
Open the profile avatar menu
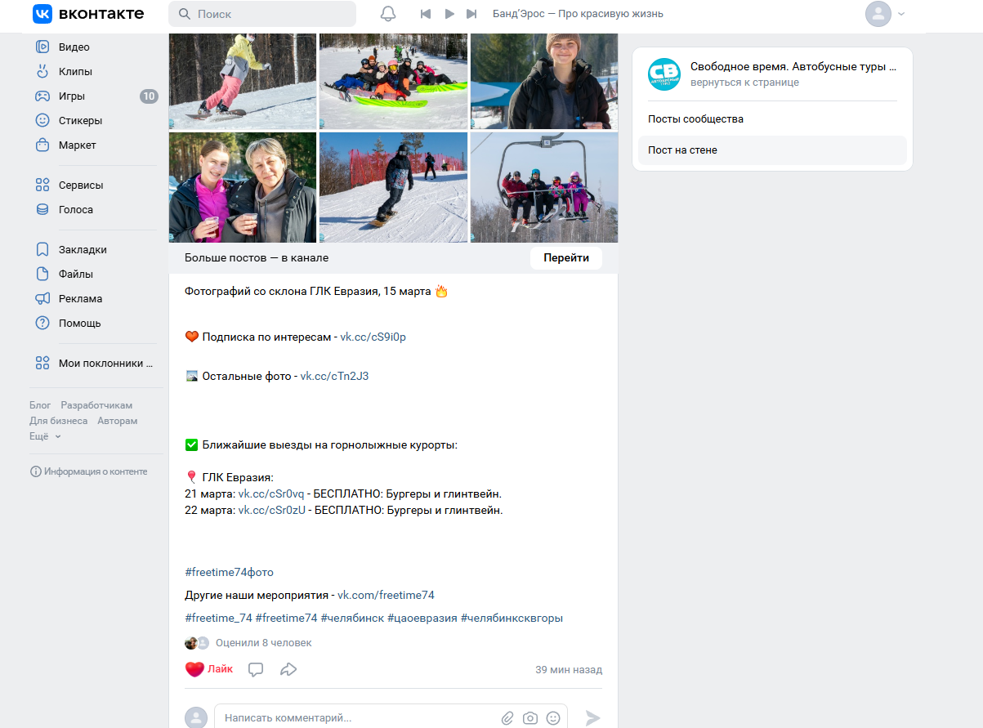878,14
